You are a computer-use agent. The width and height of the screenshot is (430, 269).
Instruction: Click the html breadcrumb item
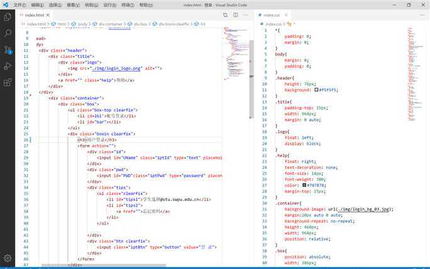tap(62, 24)
